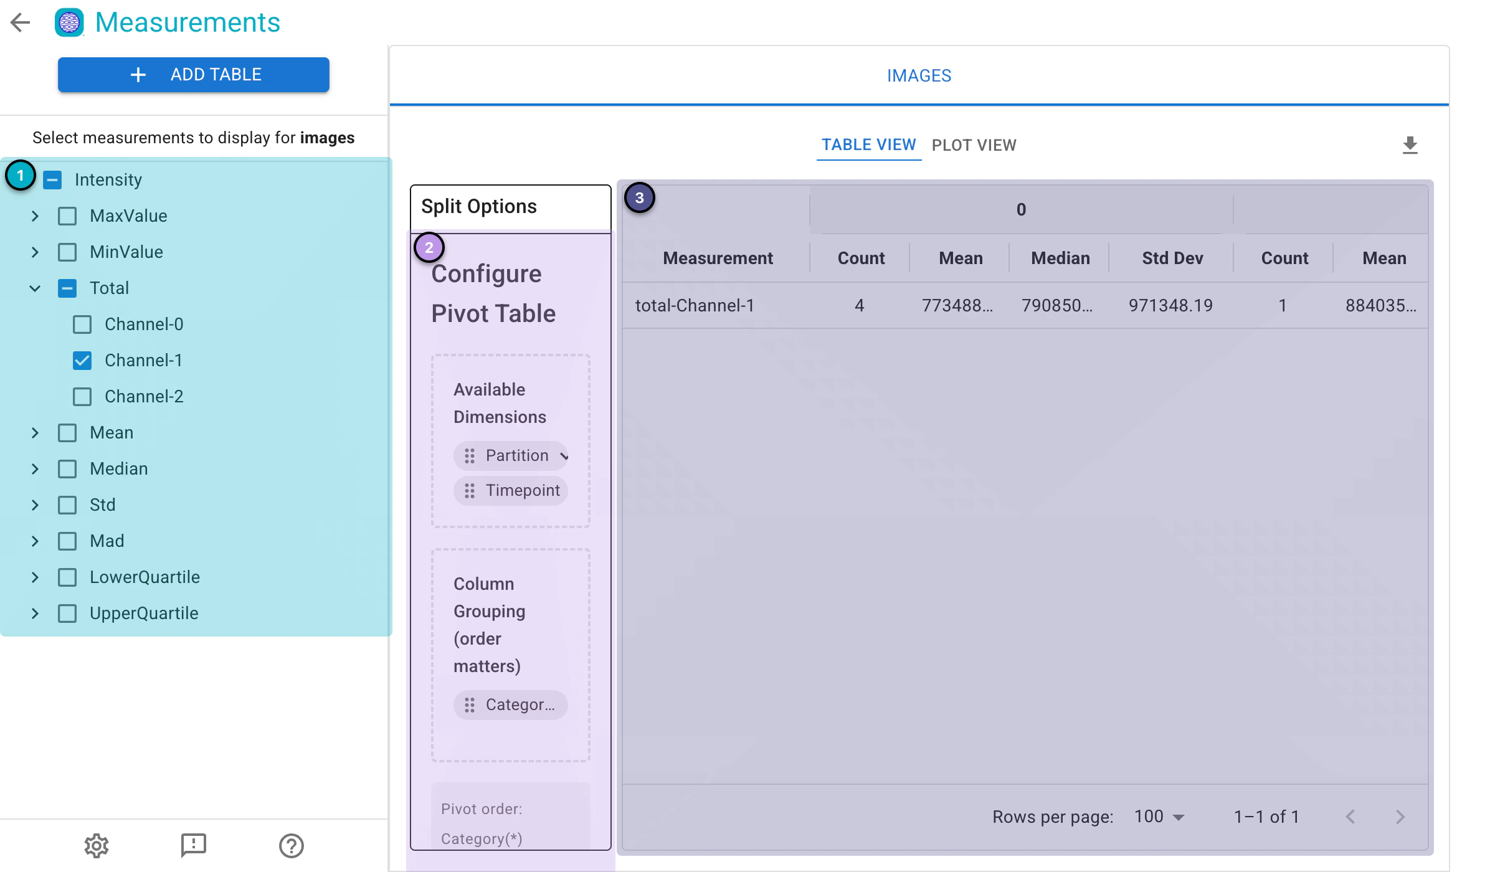Click the Measurements app logo icon

pos(69,22)
